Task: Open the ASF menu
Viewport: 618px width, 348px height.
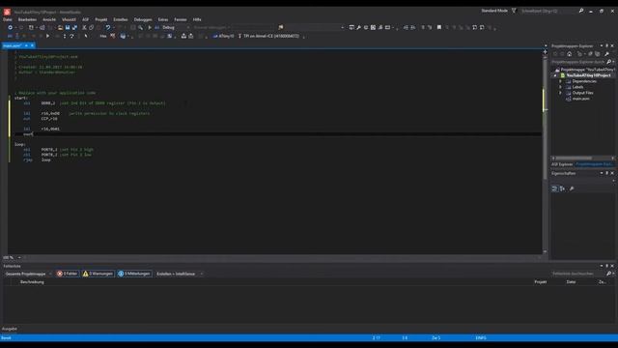Action: (86, 19)
